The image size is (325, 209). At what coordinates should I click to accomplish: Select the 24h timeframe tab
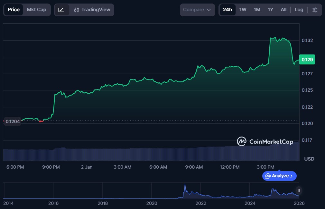[x=227, y=10]
